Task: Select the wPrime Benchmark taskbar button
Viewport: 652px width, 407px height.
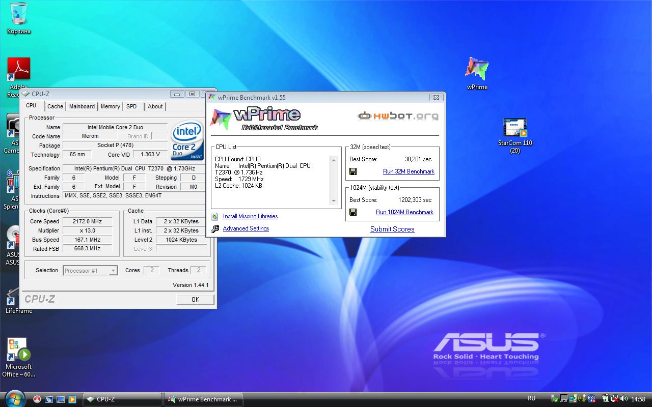Action: [203, 399]
